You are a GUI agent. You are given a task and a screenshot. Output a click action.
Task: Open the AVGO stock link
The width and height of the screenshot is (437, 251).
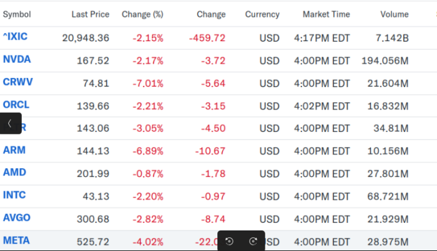pyautogui.click(x=17, y=217)
